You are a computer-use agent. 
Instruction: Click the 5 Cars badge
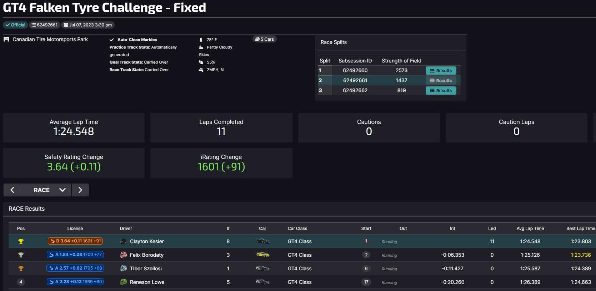click(265, 39)
